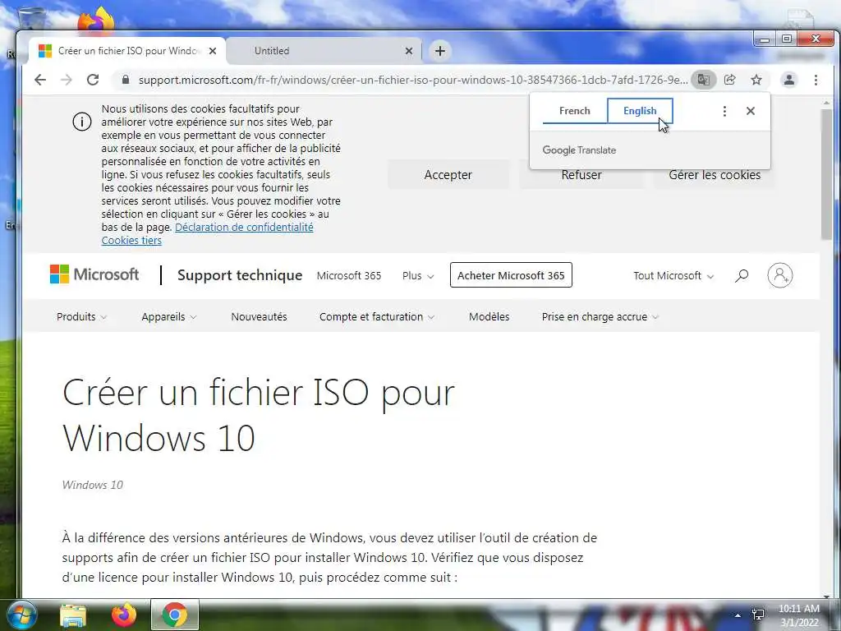The height and width of the screenshot is (631, 841).
Task: Expand the Plus dropdown
Action: pyautogui.click(x=418, y=276)
